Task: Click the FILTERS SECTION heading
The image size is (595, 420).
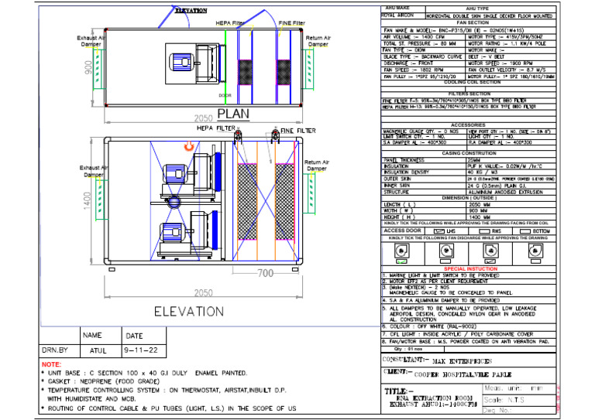Action: [469, 94]
